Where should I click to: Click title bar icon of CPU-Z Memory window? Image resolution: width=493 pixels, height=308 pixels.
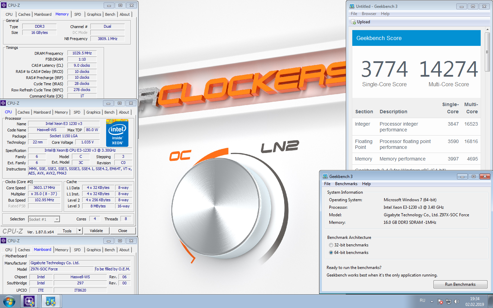(4, 5)
